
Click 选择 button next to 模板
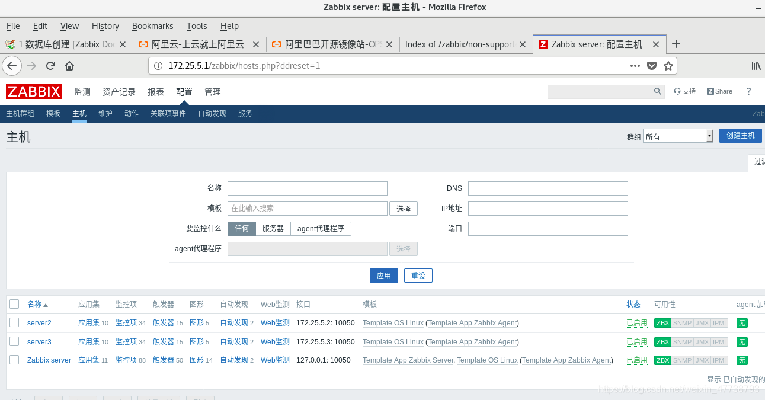coord(404,209)
